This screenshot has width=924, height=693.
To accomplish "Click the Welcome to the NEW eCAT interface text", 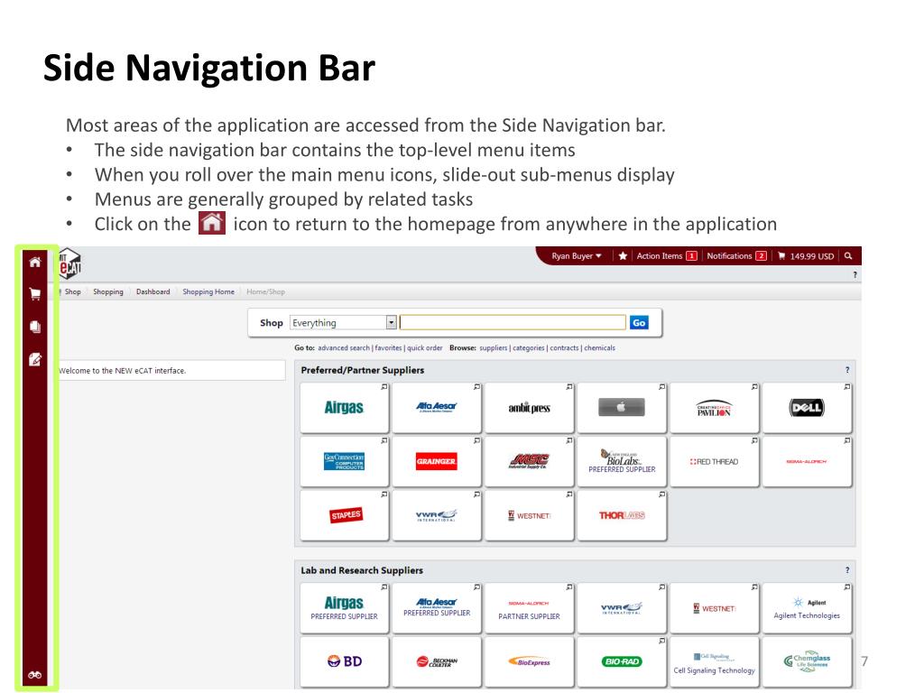I will point(122,371).
